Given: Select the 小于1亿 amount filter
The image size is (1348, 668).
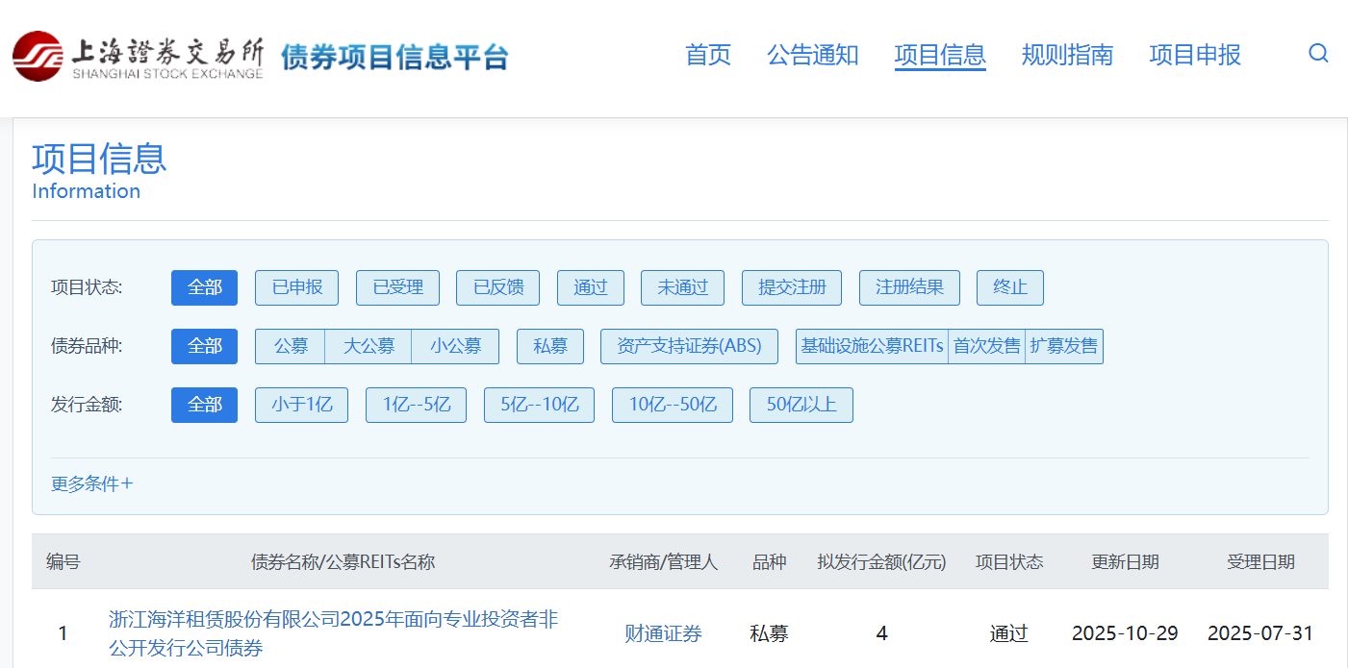Looking at the screenshot, I should (x=301, y=405).
